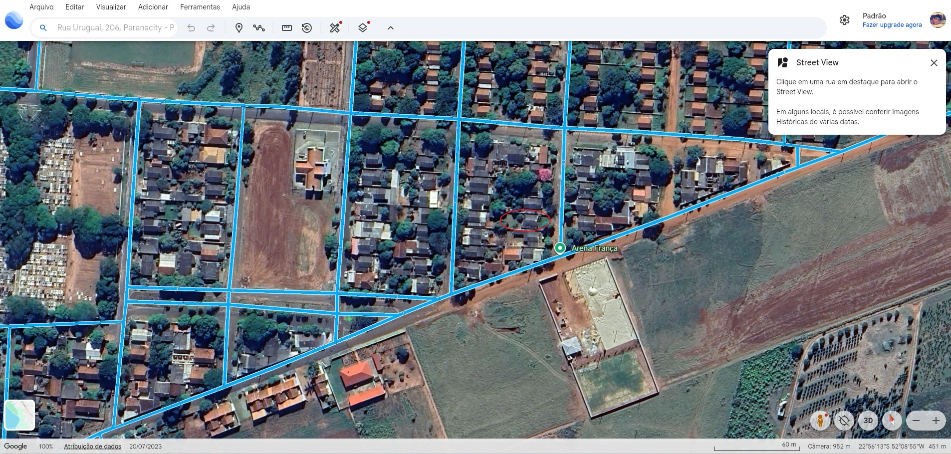
Task: Toggle the crossed-out location target button
Action: coord(844,421)
